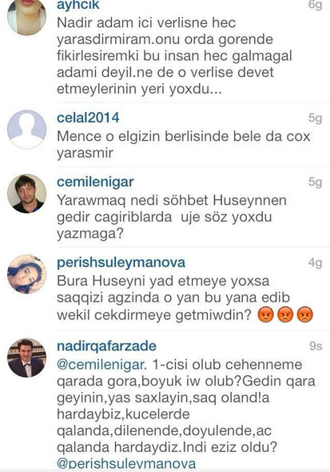Viewport: 330px width, 472px height.
Task: Tap the 4g timestamp on perishsuleymanova's comment
Action: tap(316, 263)
